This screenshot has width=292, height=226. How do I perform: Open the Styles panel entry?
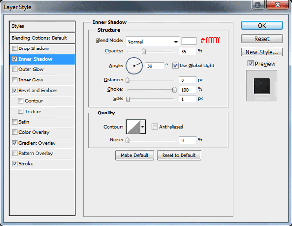[x=42, y=26]
